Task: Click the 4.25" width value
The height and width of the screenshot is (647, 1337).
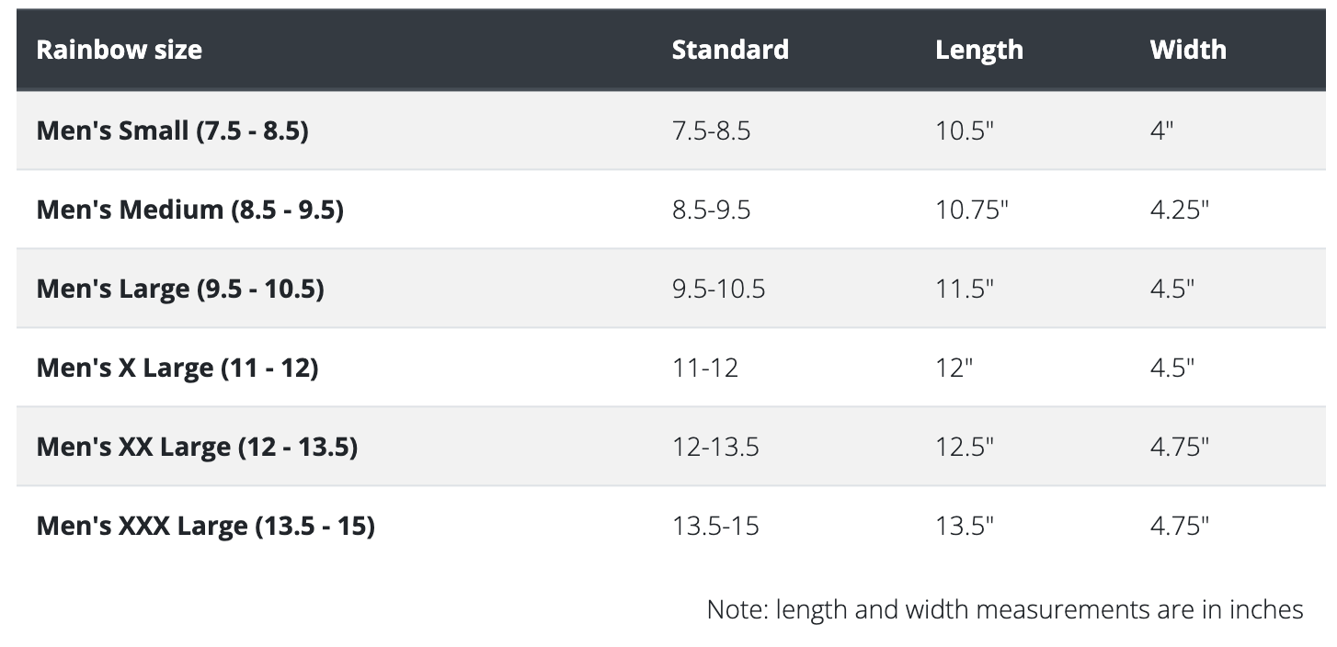Action: coord(1179,210)
